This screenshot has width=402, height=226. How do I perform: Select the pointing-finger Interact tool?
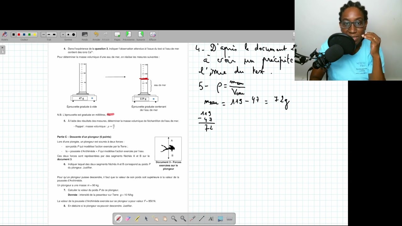pyautogui.click(x=155, y=219)
